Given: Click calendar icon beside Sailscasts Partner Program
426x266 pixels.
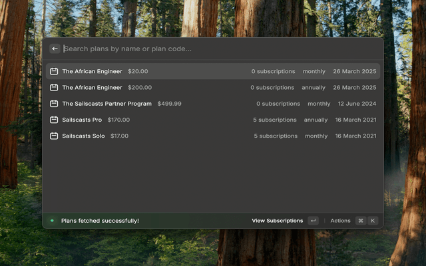Looking at the screenshot, I should [x=54, y=104].
